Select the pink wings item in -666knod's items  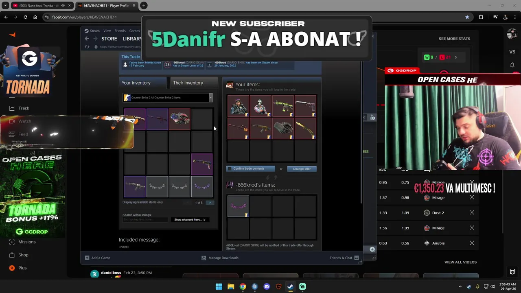point(238,206)
